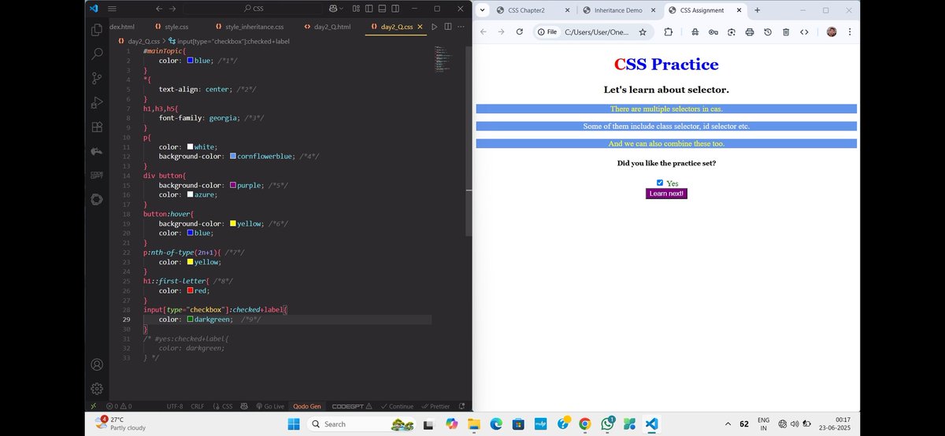Click the trash extension icon in Chrome

point(786,32)
